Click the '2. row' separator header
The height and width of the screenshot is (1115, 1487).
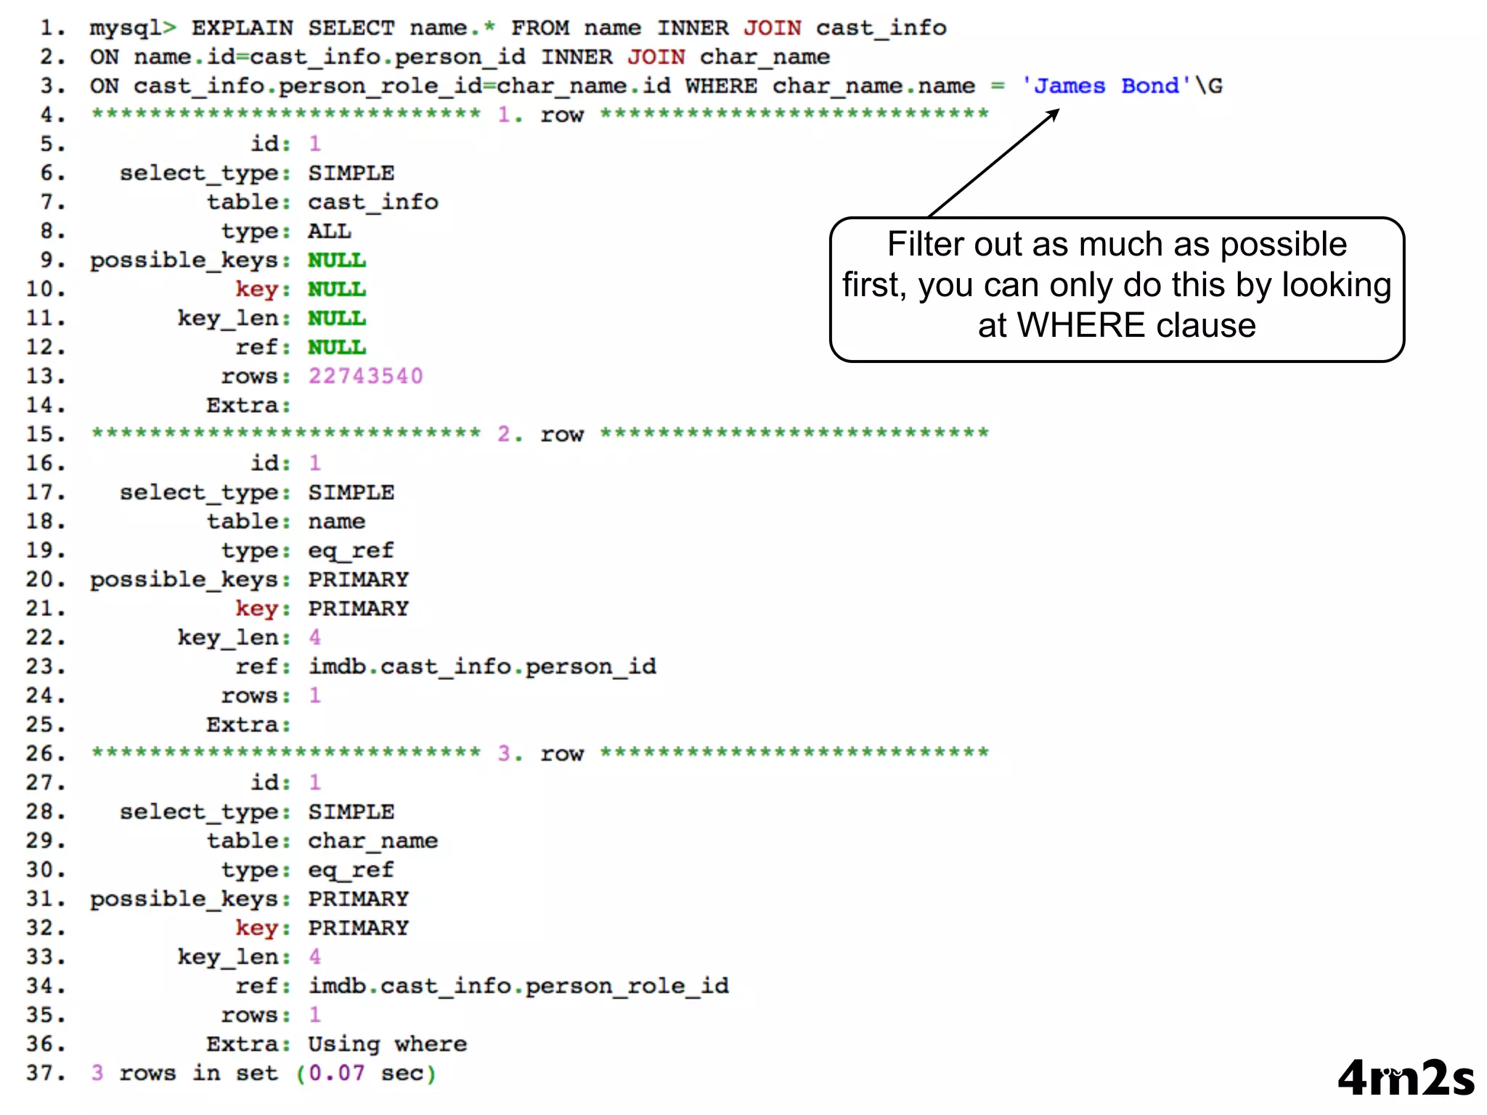pos(540,434)
